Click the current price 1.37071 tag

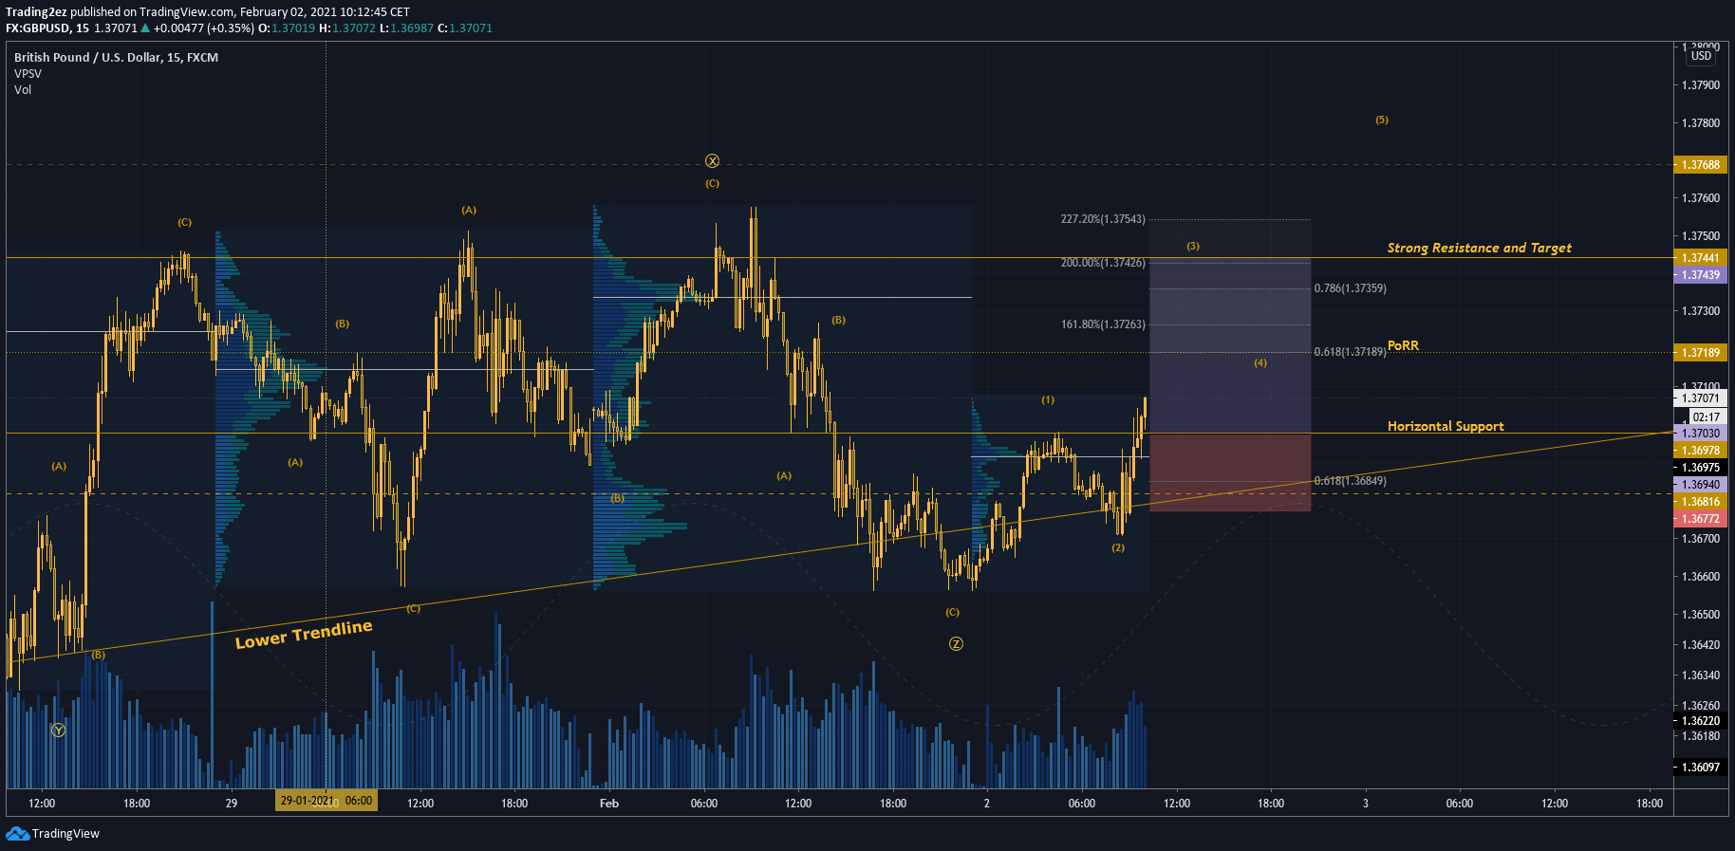point(1700,398)
